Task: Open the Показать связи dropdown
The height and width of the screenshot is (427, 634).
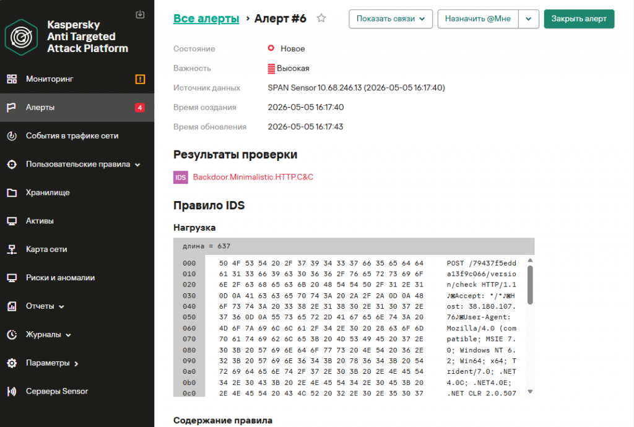Action: point(391,19)
